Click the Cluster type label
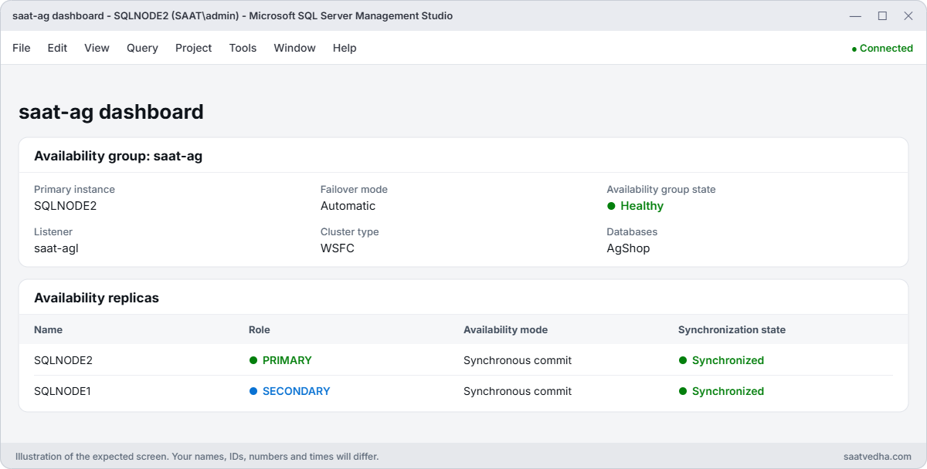 [350, 231]
